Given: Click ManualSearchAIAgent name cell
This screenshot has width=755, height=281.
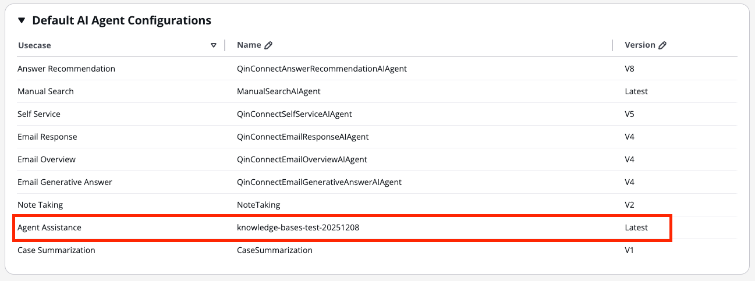Looking at the screenshot, I should [278, 91].
